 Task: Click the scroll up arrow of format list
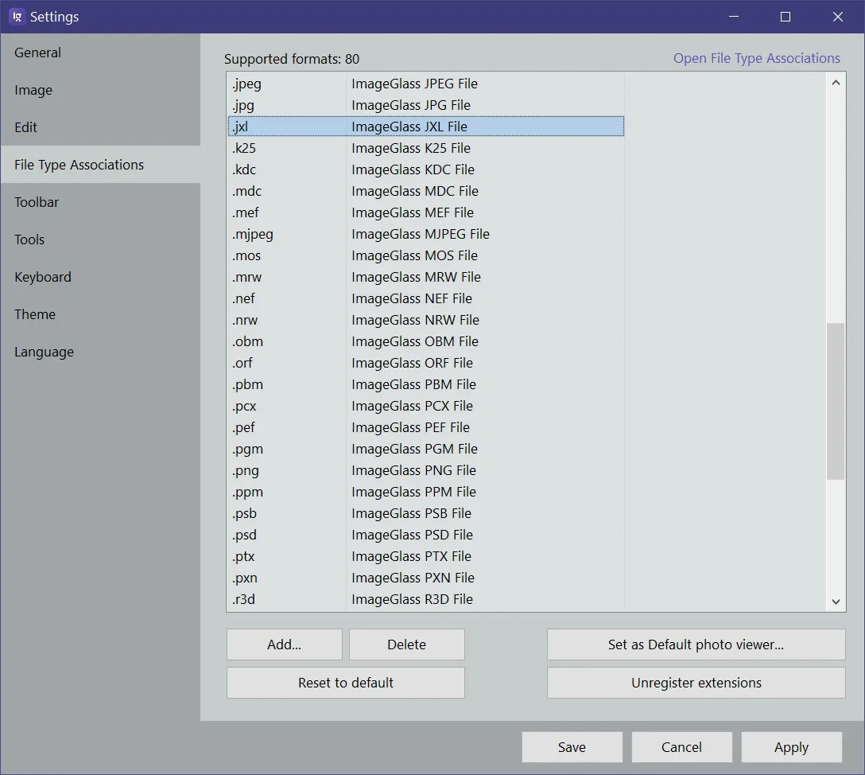(x=836, y=83)
